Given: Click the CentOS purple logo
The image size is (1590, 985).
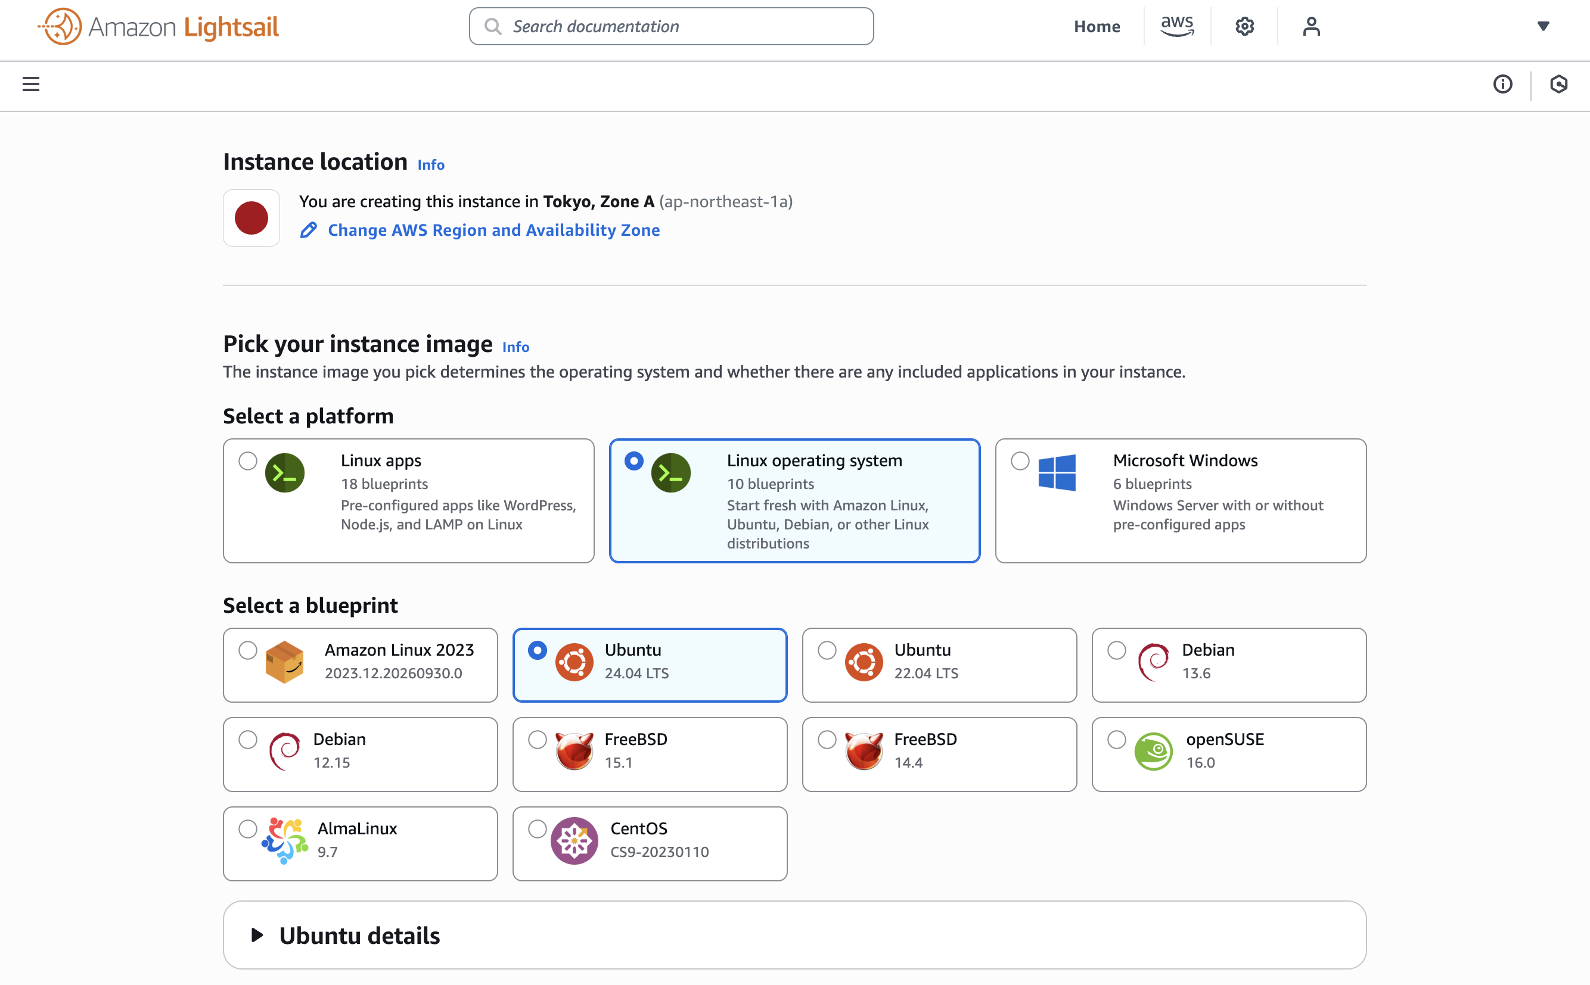Looking at the screenshot, I should pyautogui.click(x=574, y=840).
